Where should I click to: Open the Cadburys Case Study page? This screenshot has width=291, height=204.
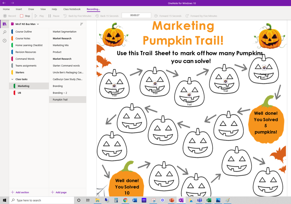click(x=68, y=79)
